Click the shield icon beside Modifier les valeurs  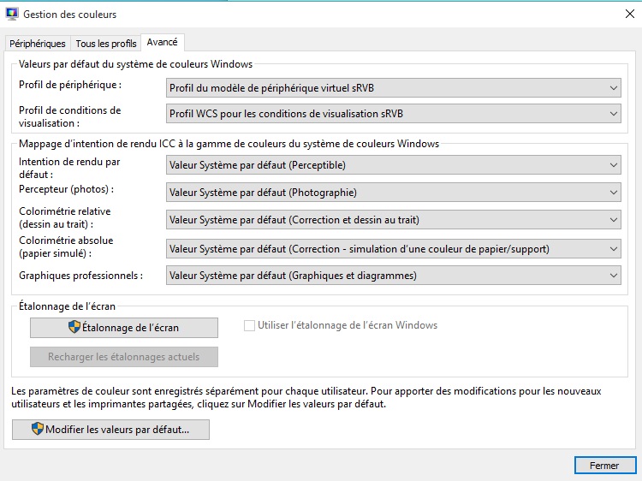38,429
